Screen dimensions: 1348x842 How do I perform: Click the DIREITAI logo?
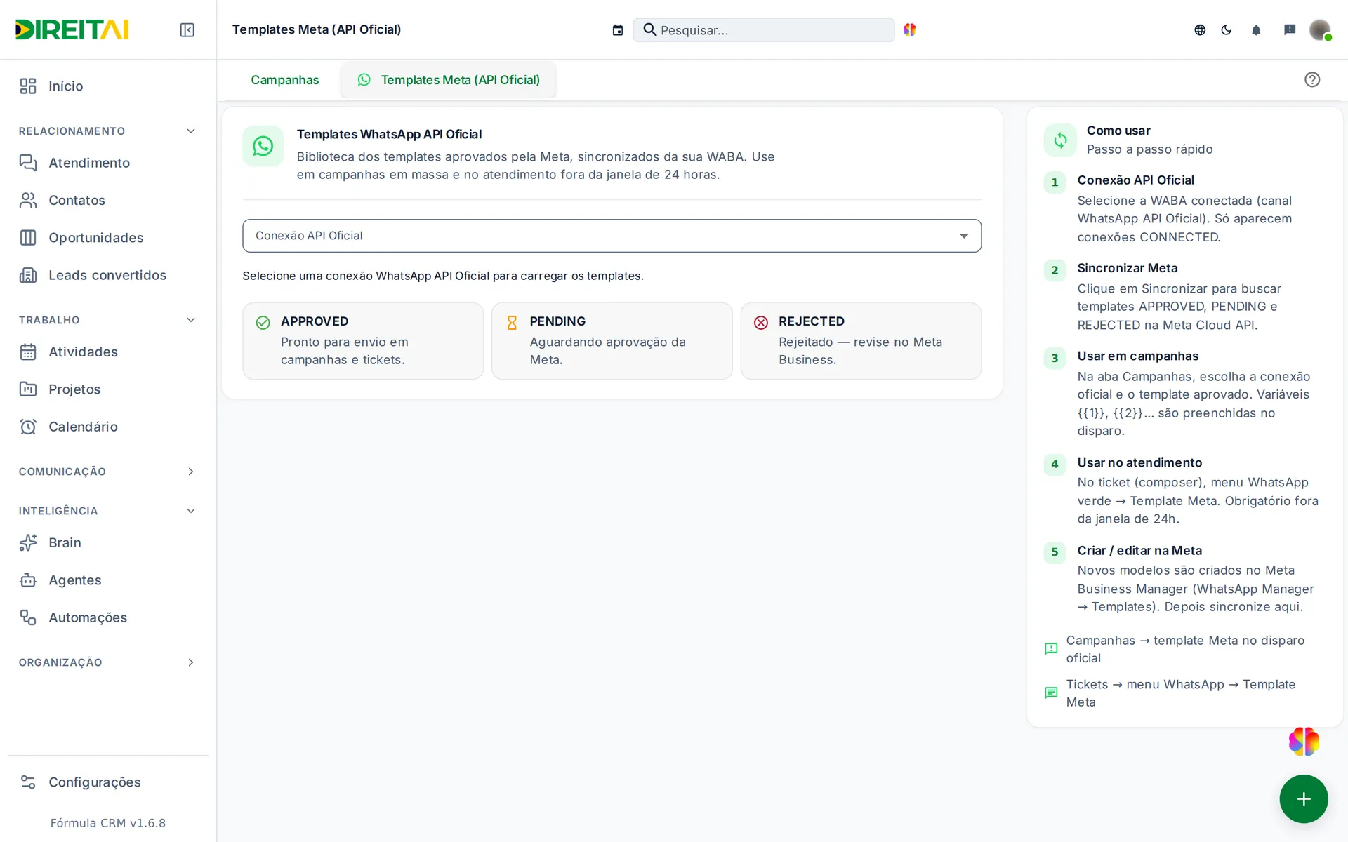tap(72, 29)
